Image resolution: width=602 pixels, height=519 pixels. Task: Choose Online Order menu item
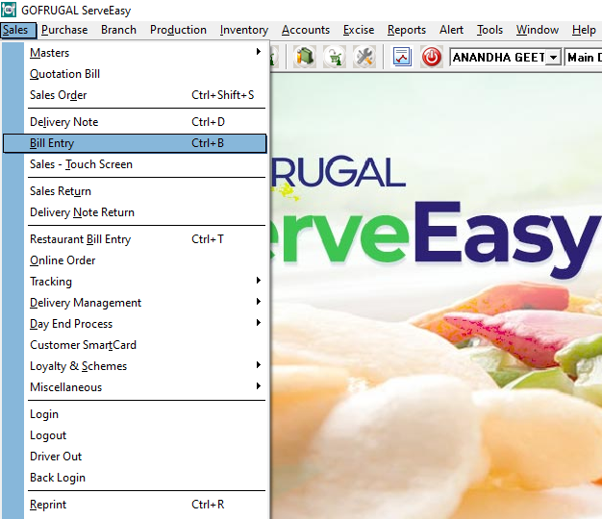click(x=134, y=260)
